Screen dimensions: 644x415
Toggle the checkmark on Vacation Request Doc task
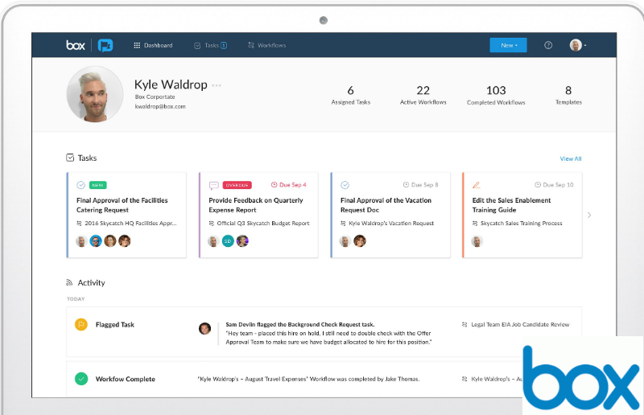click(x=345, y=185)
